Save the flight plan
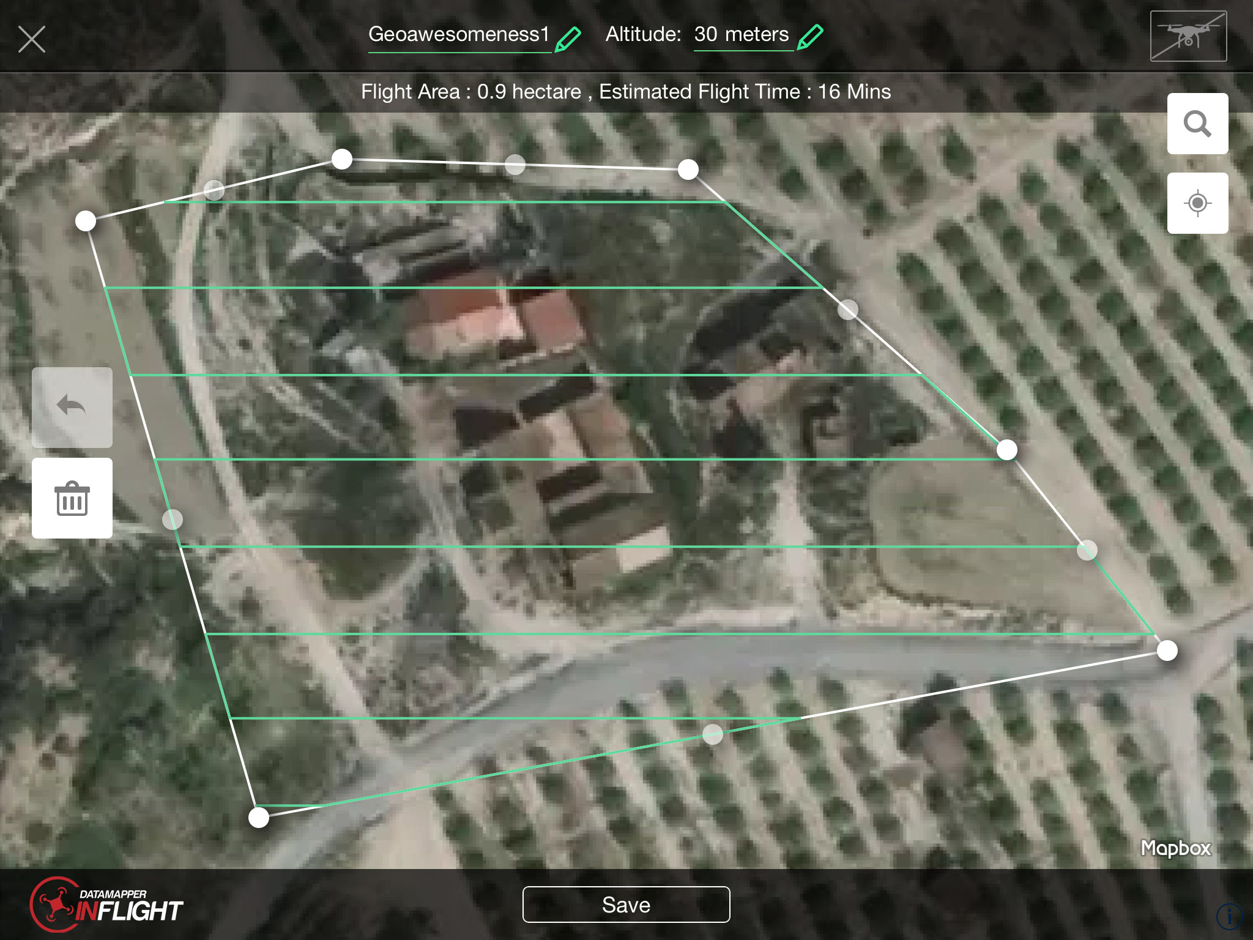This screenshot has height=940, width=1253. click(x=626, y=905)
